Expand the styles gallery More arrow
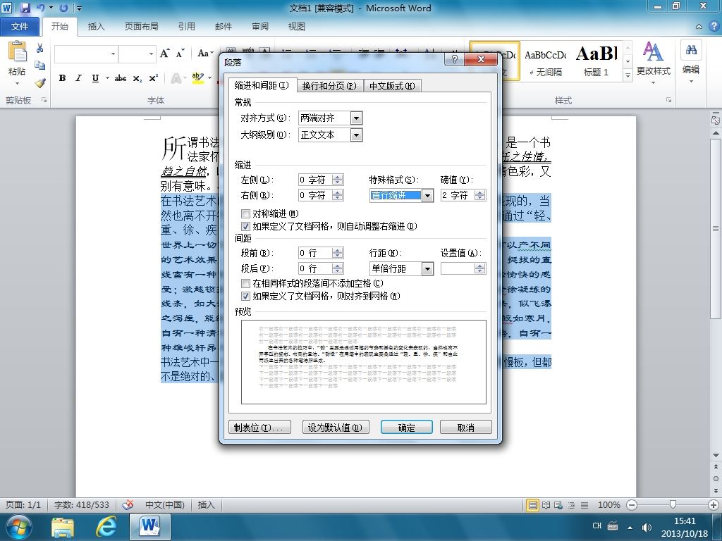722x541 pixels. (628, 75)
